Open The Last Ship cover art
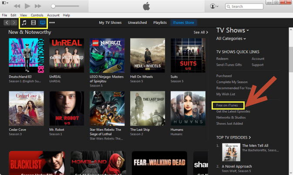Viewport: 293px width, 175px height. click(x=148, y=108)
